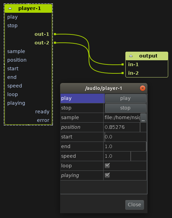Viewport: 172px width, 218px height.
Task: Click the speed value 1.0 slider
Action: pos(125,156)
